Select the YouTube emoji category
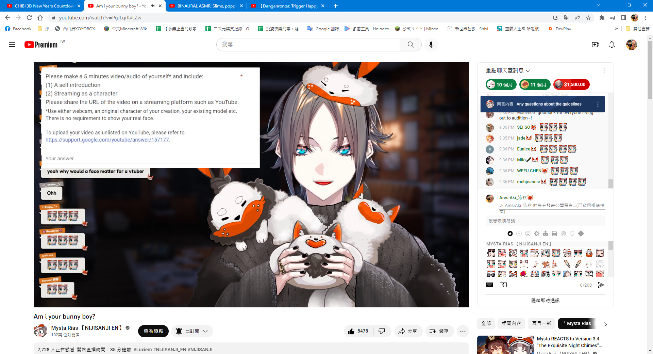This screenshot has height=354, width=653. click(519, 234)
